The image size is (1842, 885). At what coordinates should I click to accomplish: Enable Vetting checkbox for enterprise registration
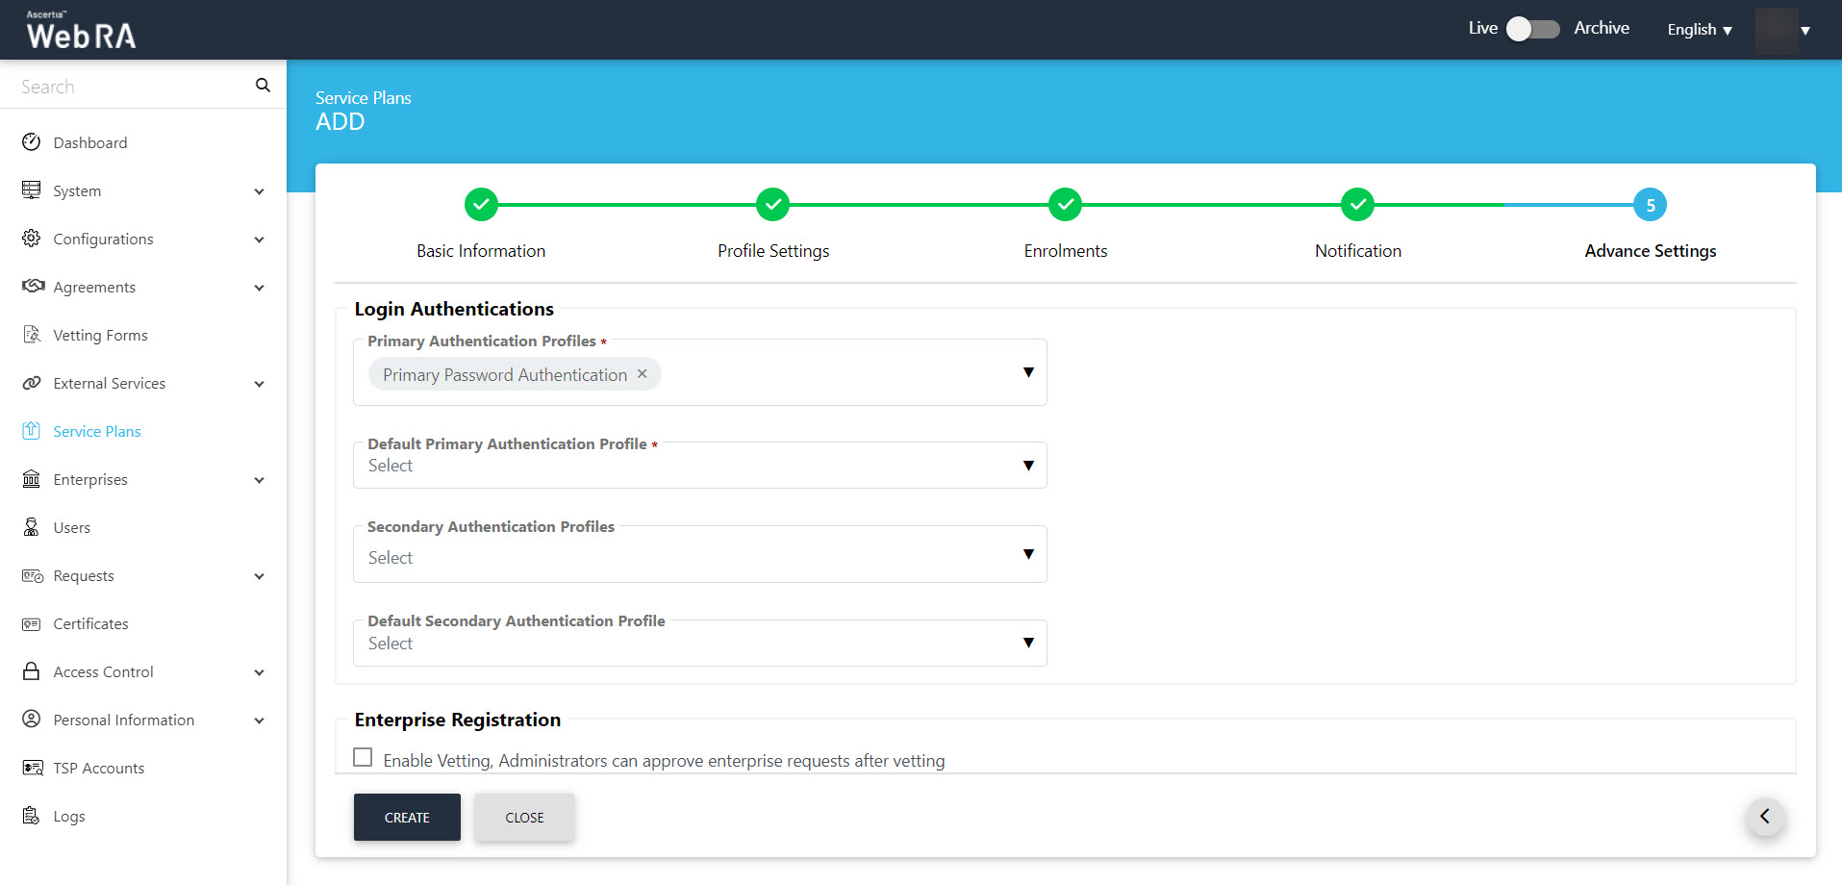pyautogui.click(x=363, y=758)
